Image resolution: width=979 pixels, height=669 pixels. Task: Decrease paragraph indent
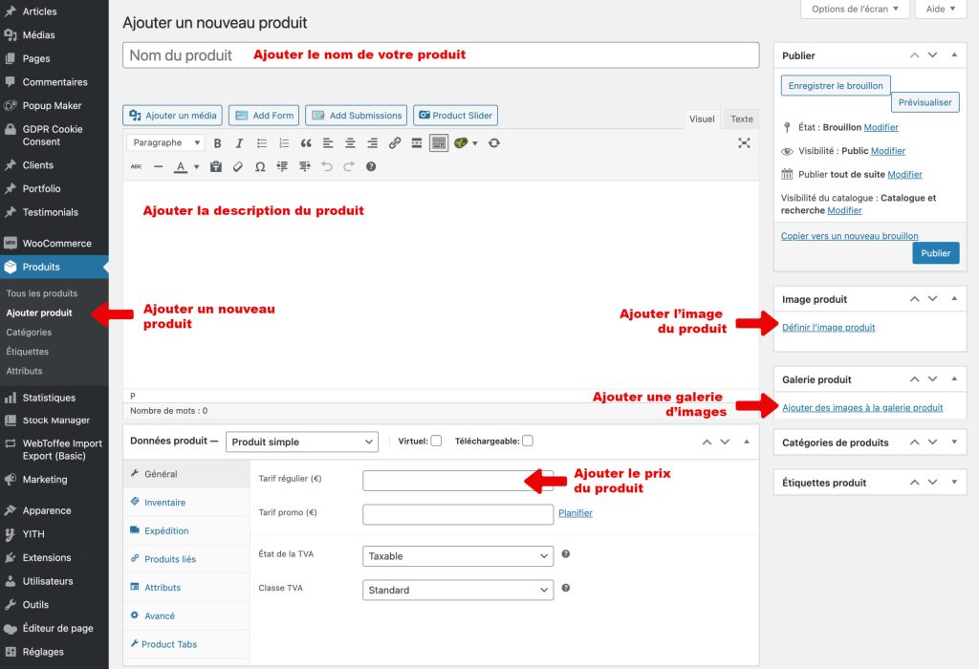[x=282, y=166]
